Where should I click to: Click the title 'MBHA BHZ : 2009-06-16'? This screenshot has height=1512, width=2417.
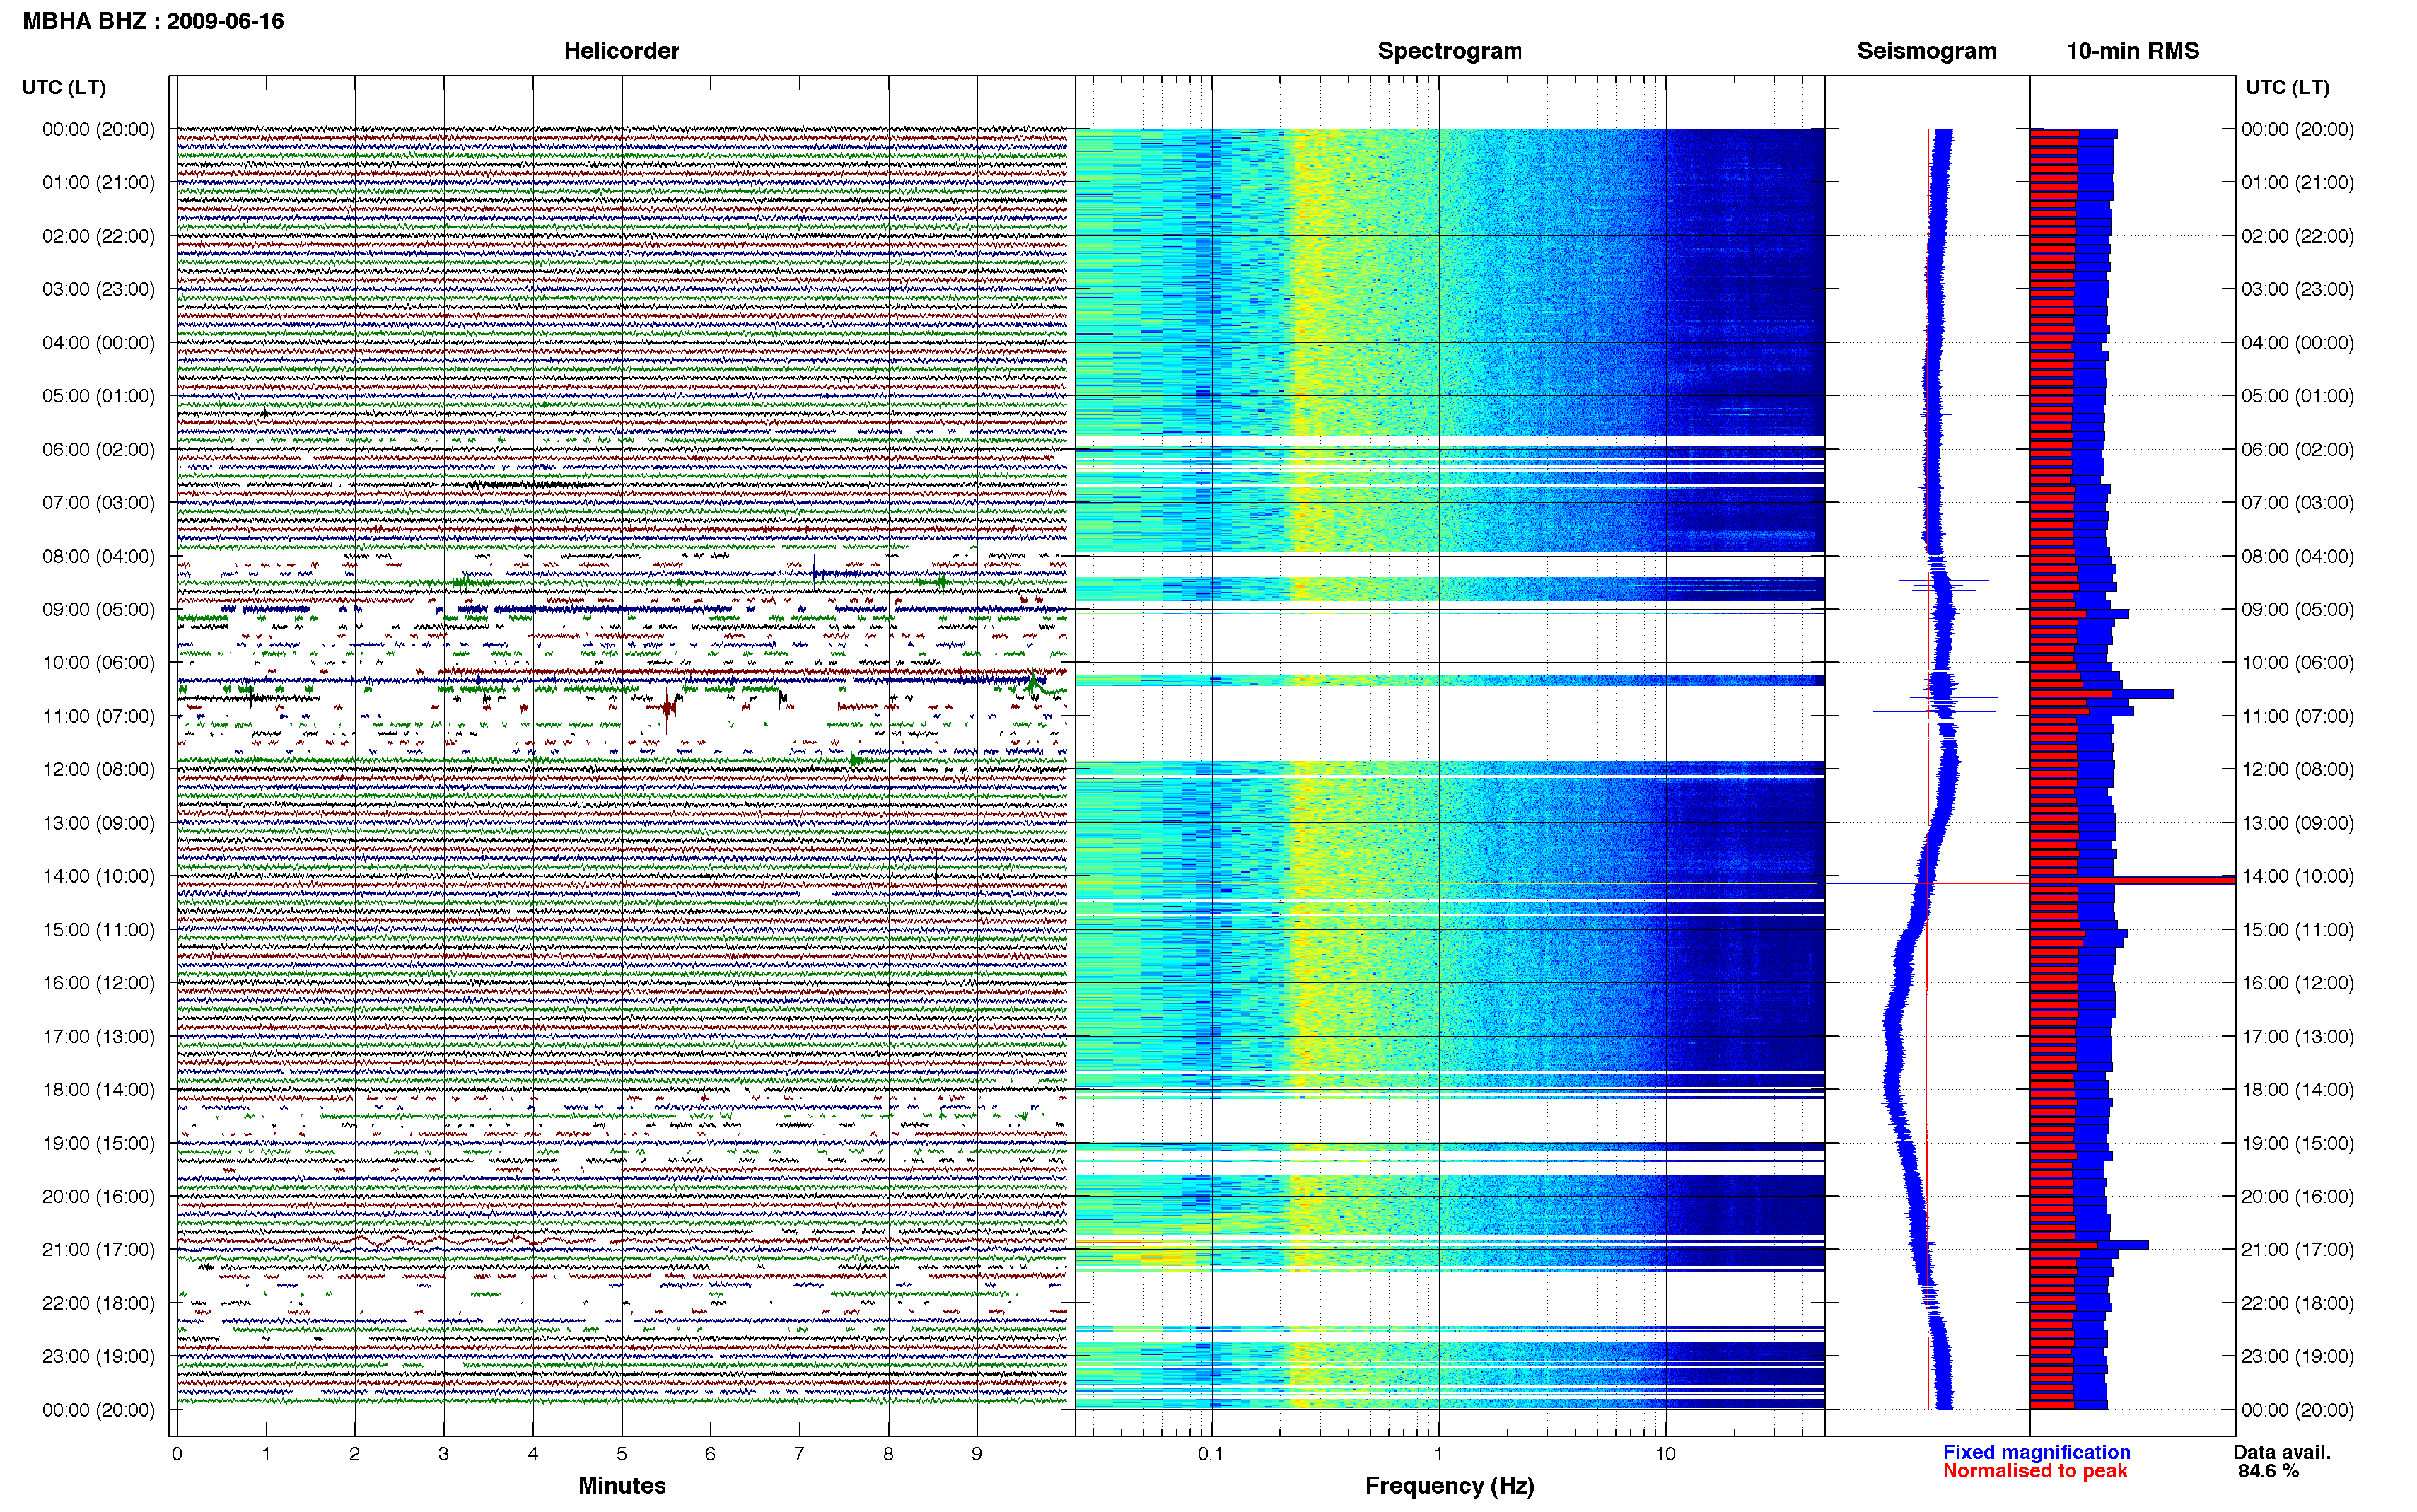click(x=153, y=21)
